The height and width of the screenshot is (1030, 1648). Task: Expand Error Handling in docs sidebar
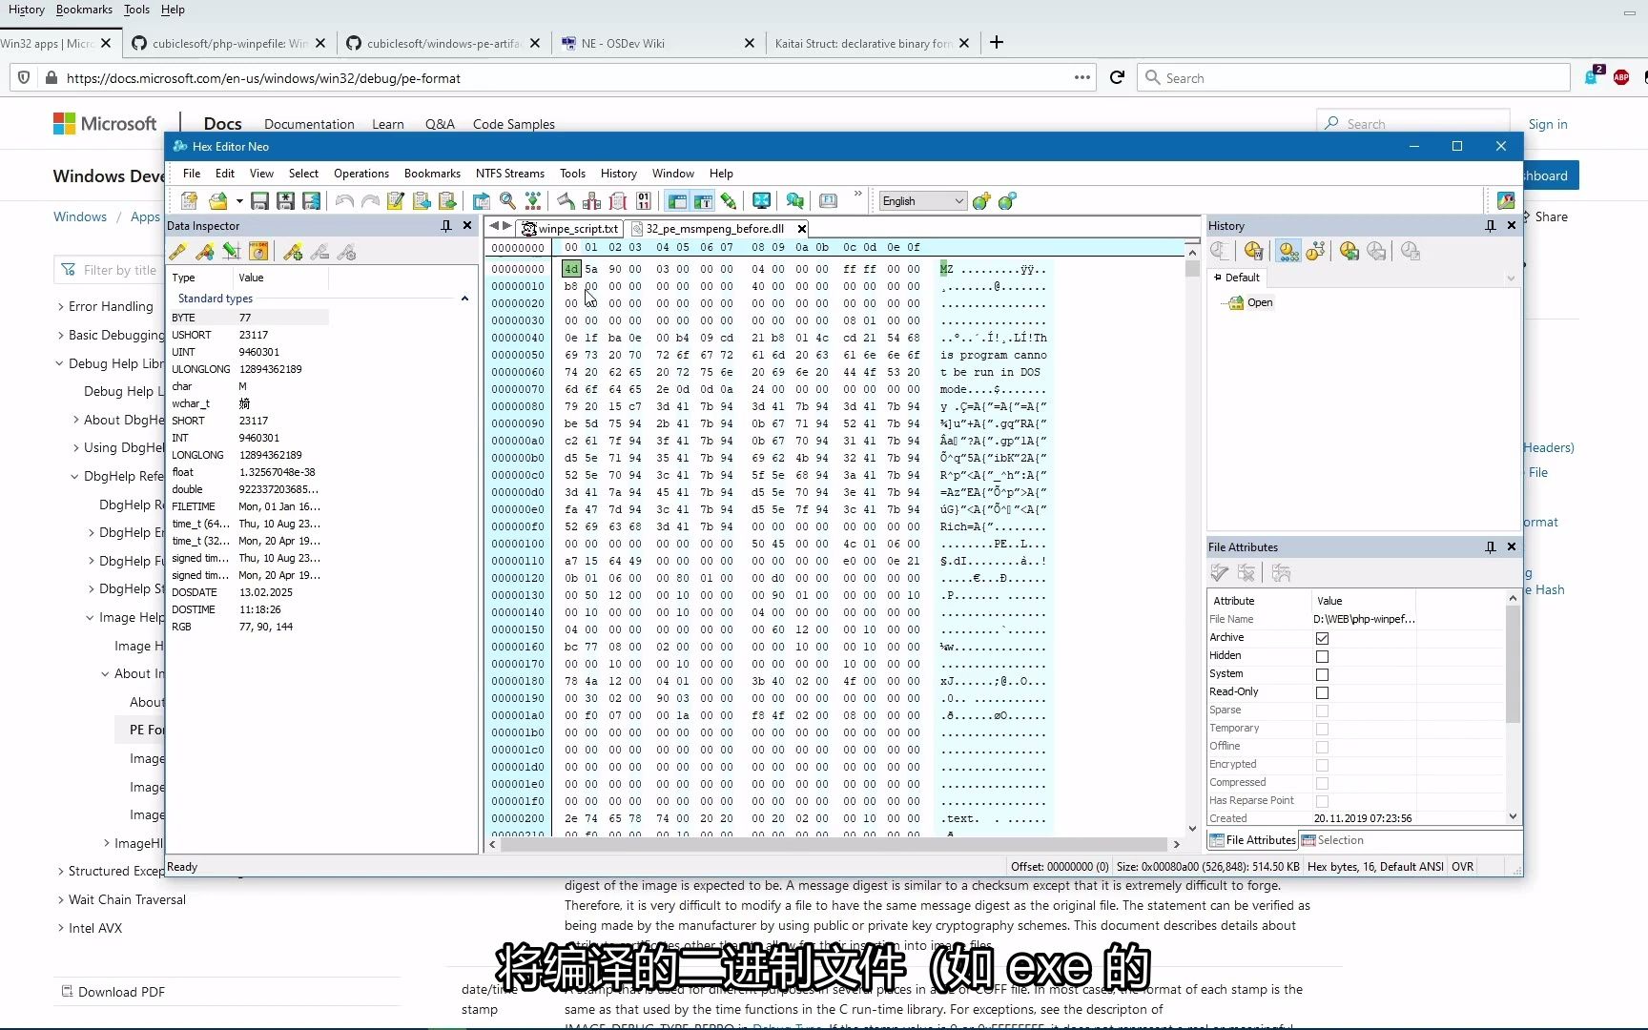tap(61, 306)
